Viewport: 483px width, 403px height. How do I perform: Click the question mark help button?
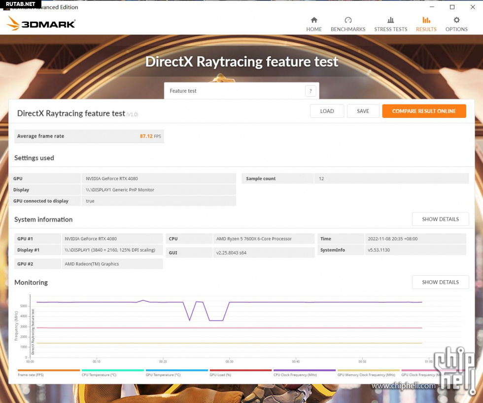pos(310,91)
